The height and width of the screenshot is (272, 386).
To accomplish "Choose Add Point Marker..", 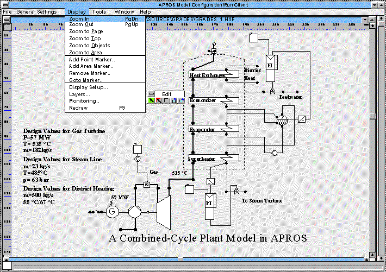I will tap(105, 60).
